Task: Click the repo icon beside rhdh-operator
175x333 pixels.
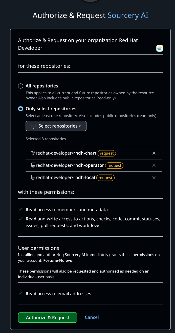Action: tap(33, 165)
